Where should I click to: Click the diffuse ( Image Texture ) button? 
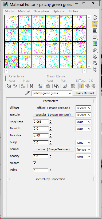(53, 108)
